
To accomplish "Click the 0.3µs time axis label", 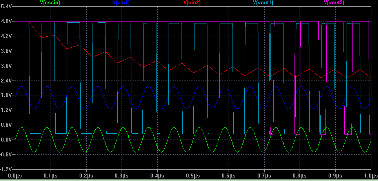I will [122, 176].
